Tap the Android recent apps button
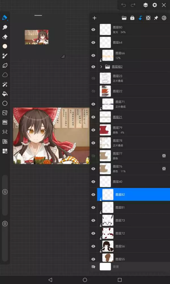 pyautogui.click(x=120, y=280)
